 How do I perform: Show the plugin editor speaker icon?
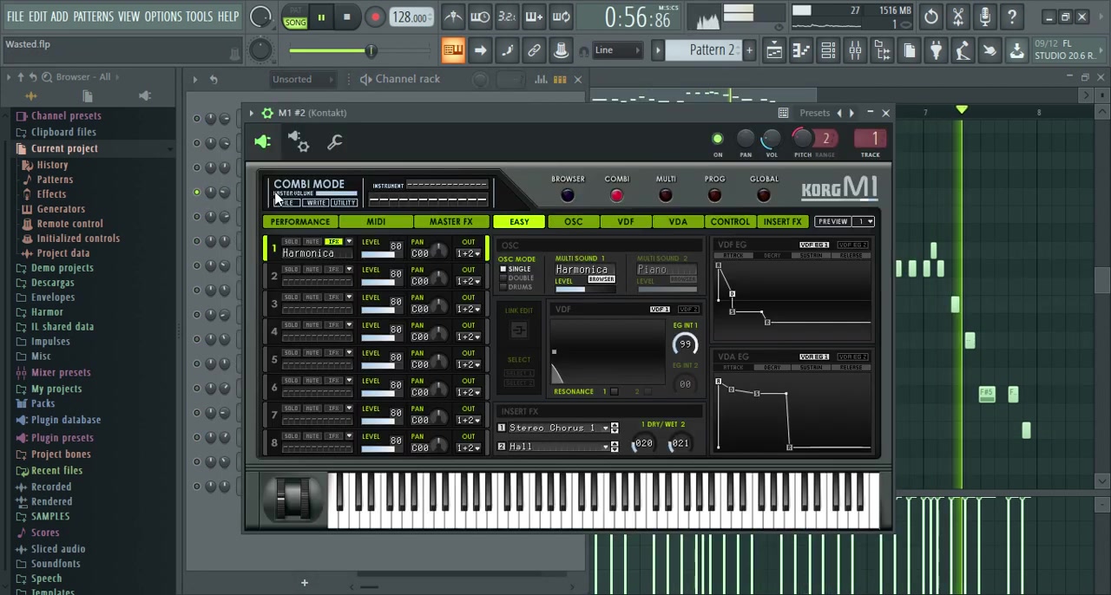click(x=263, y=141)
